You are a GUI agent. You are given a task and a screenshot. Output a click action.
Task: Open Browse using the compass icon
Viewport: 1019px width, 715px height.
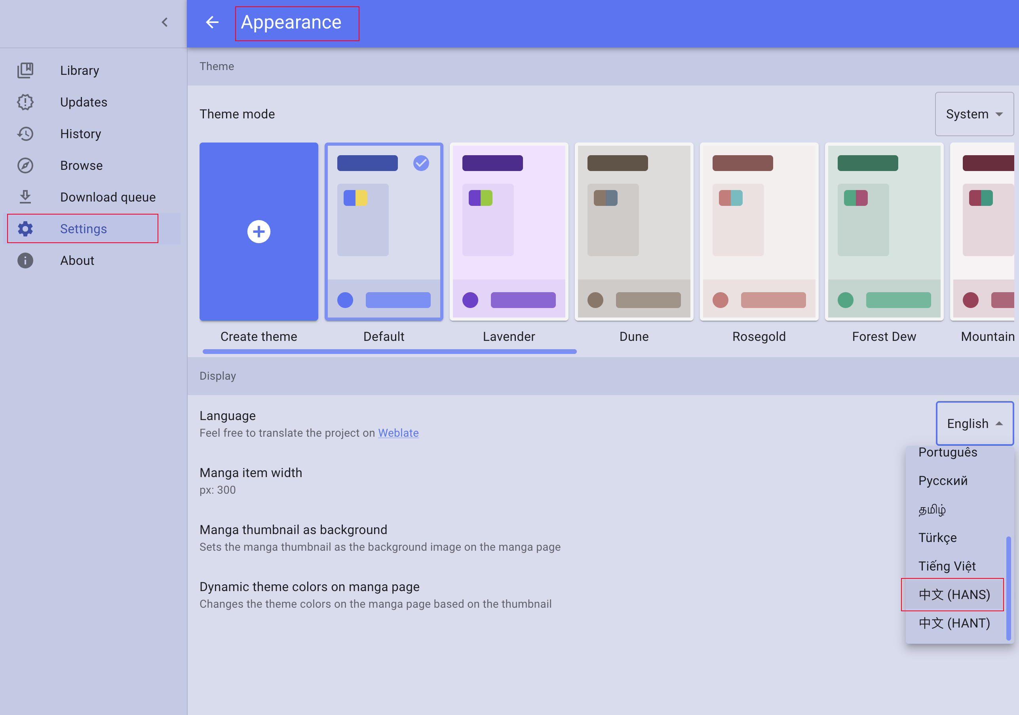click(x=25, y=165)
